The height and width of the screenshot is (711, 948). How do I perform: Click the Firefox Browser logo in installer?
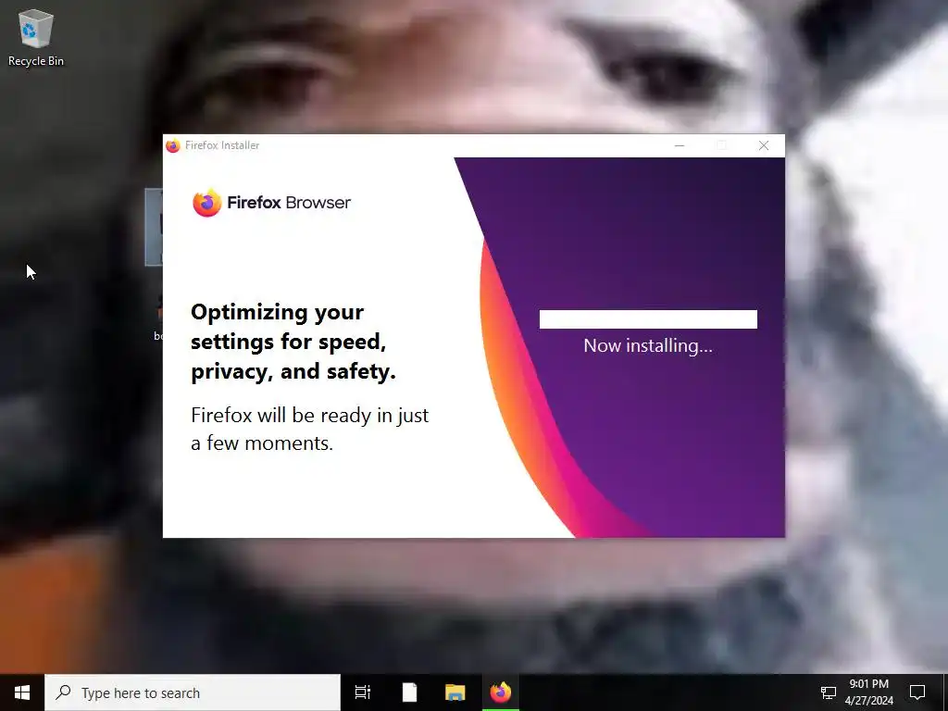point(271,203)
